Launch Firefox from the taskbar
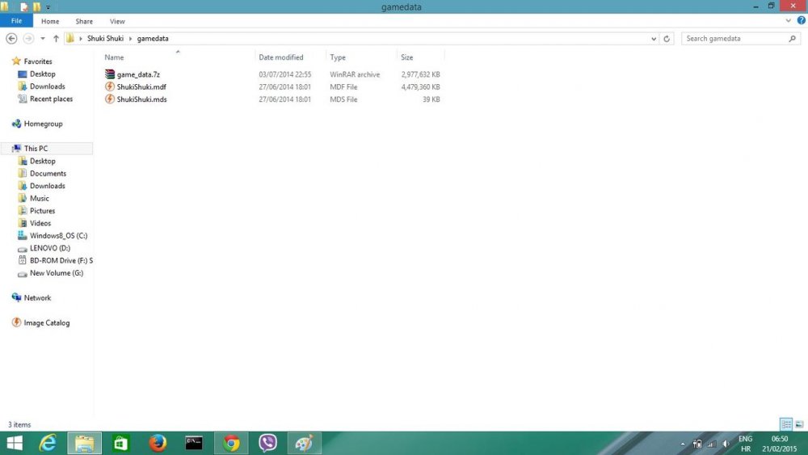Image resolution: width=808 pixels, height=455 pixels. pyautogui.click(x=158, y=443)
